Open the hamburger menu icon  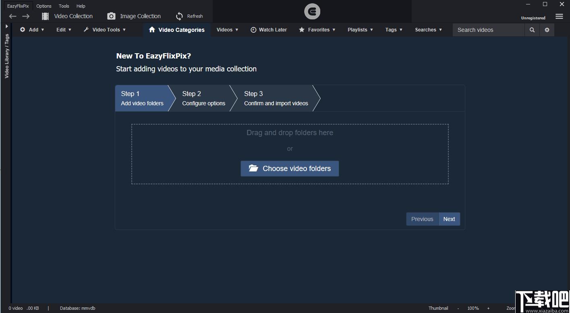[x=559, y=17]
